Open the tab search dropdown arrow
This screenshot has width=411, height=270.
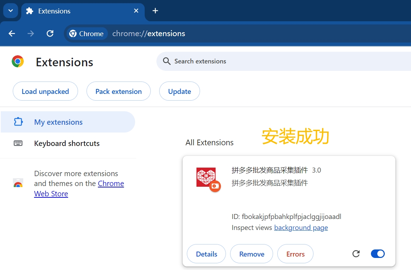click(x=11, y=11)
